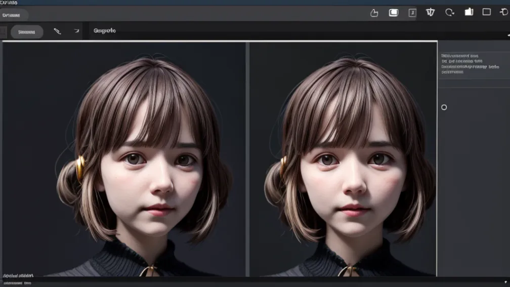510x287 pixels.
Task: Select the pencil tool icon
Action: tap(57, 31)
